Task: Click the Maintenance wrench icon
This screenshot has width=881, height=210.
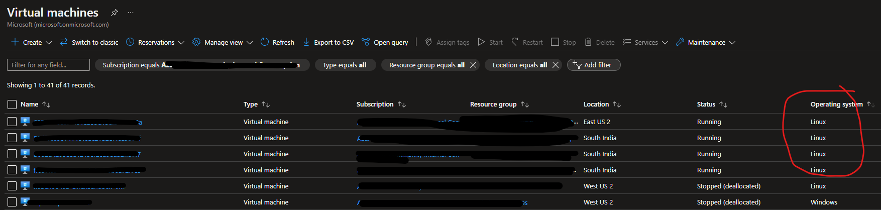Action: click(680, 42)
